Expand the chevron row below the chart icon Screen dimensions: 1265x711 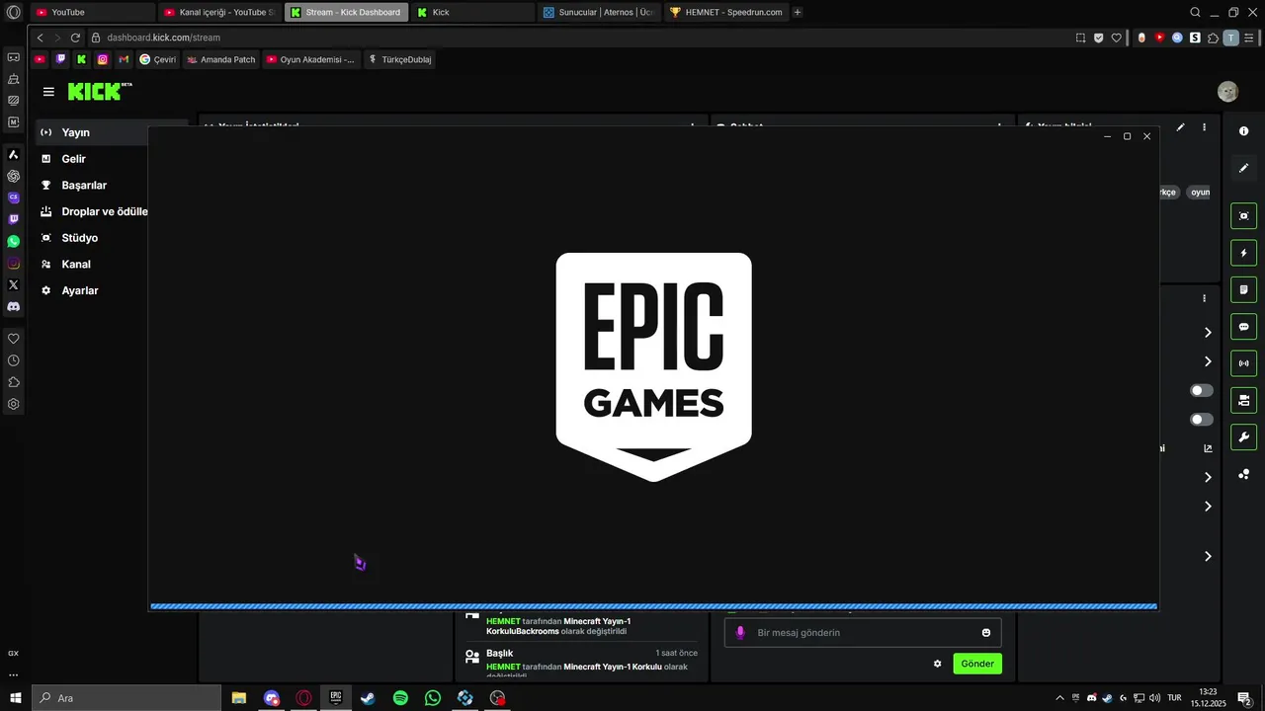[x=1208, y=478]
